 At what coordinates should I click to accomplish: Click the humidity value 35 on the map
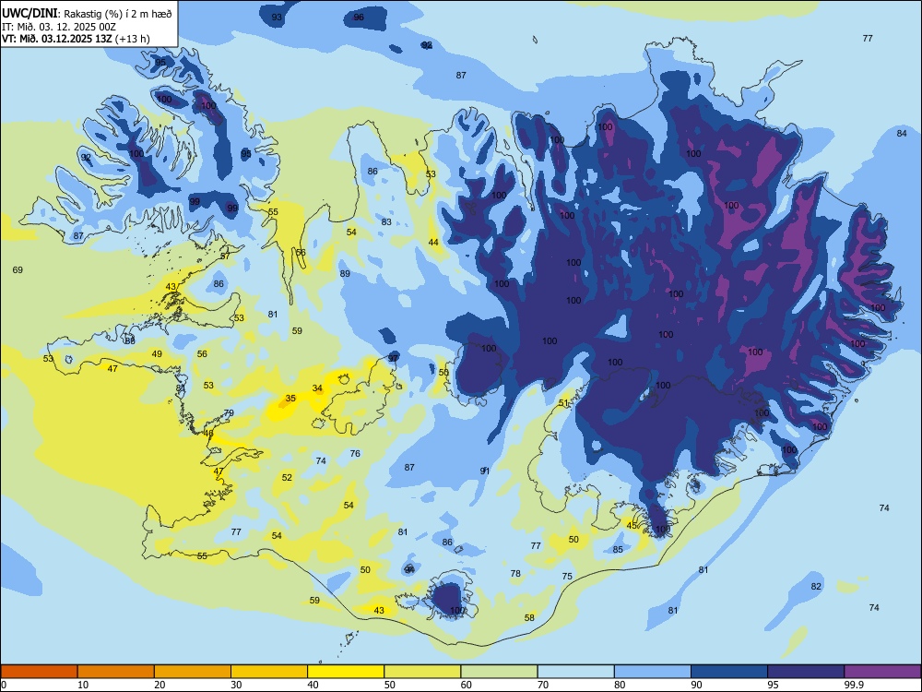[290, 399]
